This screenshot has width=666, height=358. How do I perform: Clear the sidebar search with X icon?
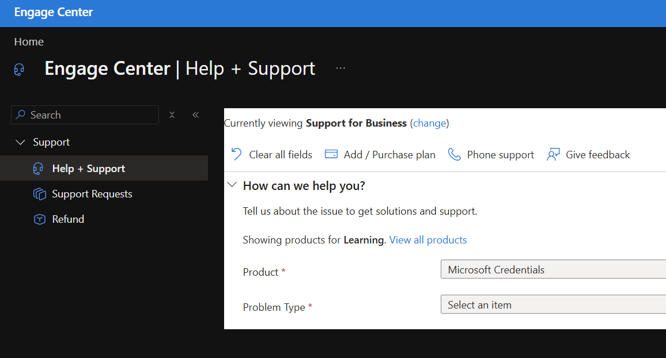click(172, 115)
